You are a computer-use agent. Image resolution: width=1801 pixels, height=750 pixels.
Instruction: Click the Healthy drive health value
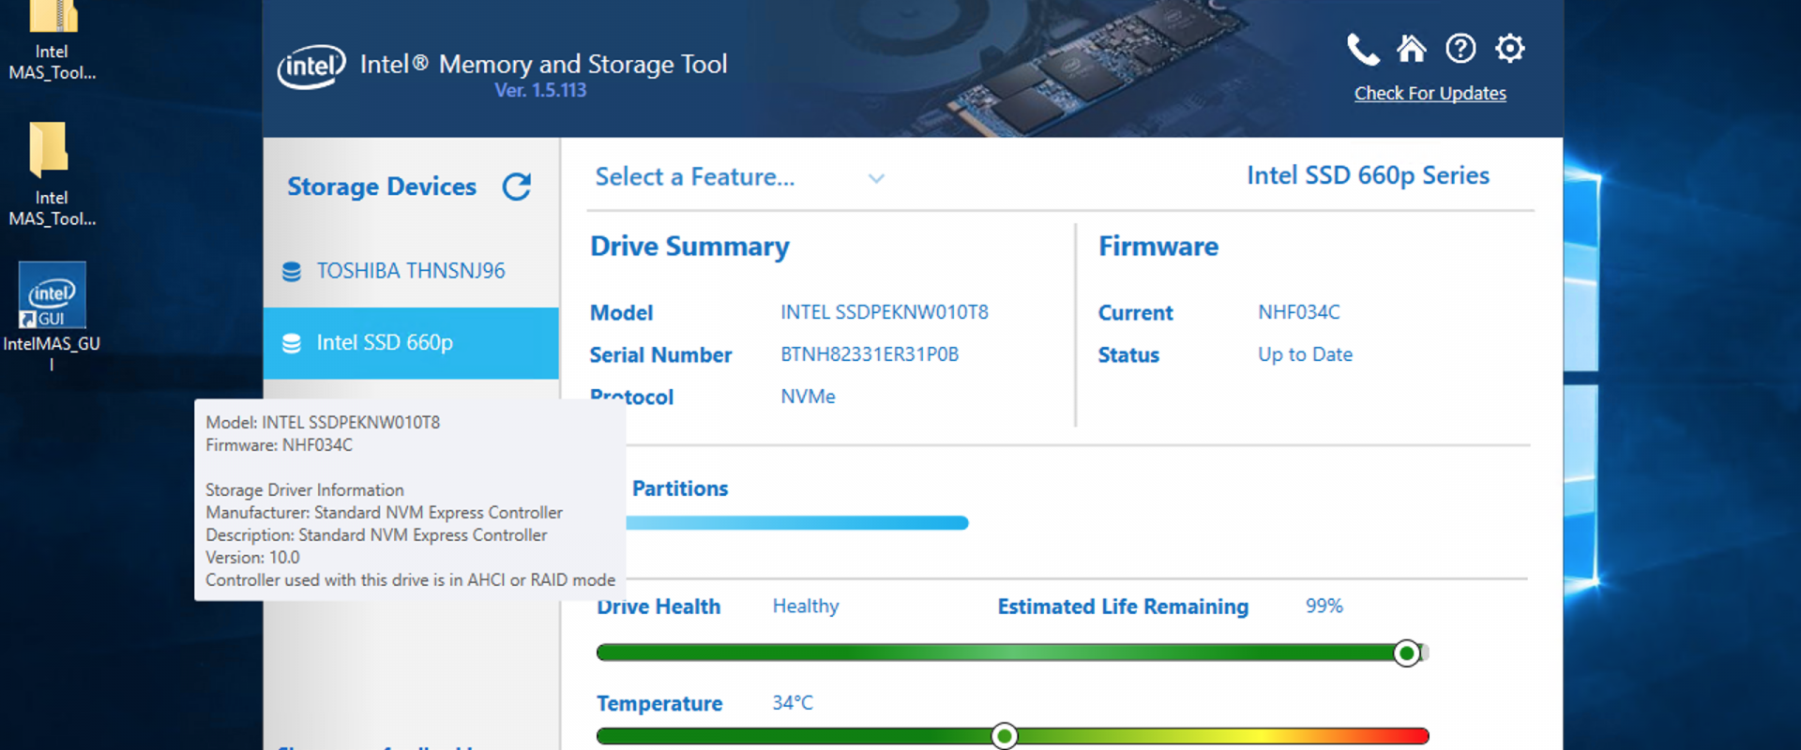806,607
